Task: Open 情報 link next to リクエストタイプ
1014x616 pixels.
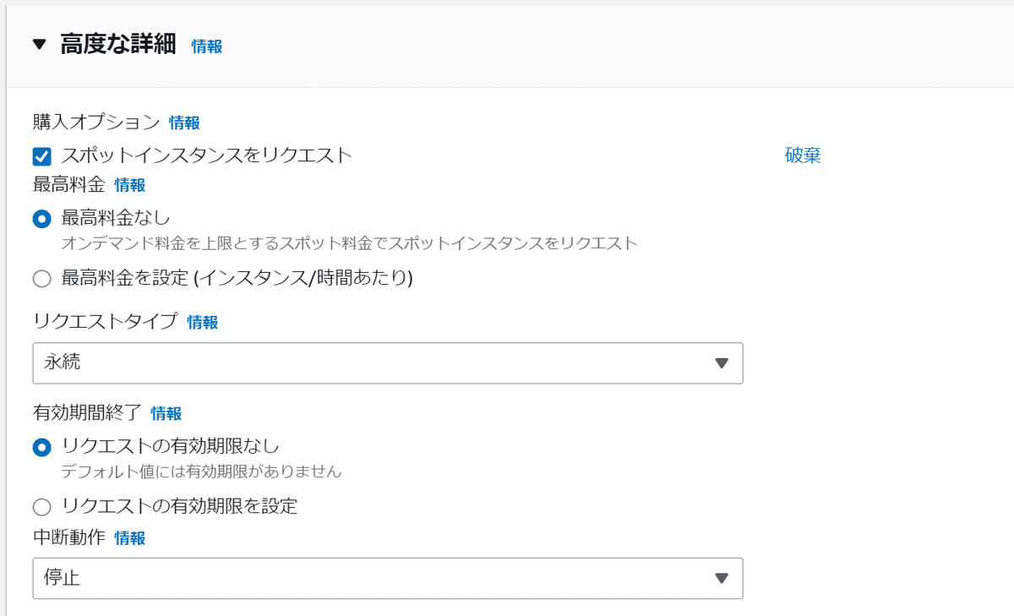Action: coord(203,322)
